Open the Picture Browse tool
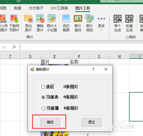This screenshot has width=143, height=136. coord(90,23)
